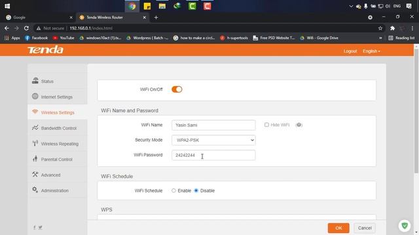Click the Bandwidth Control graph icon

click(x=35, y=127)
